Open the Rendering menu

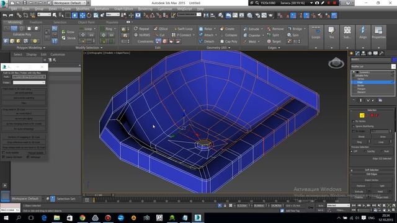tap(145, 9)
